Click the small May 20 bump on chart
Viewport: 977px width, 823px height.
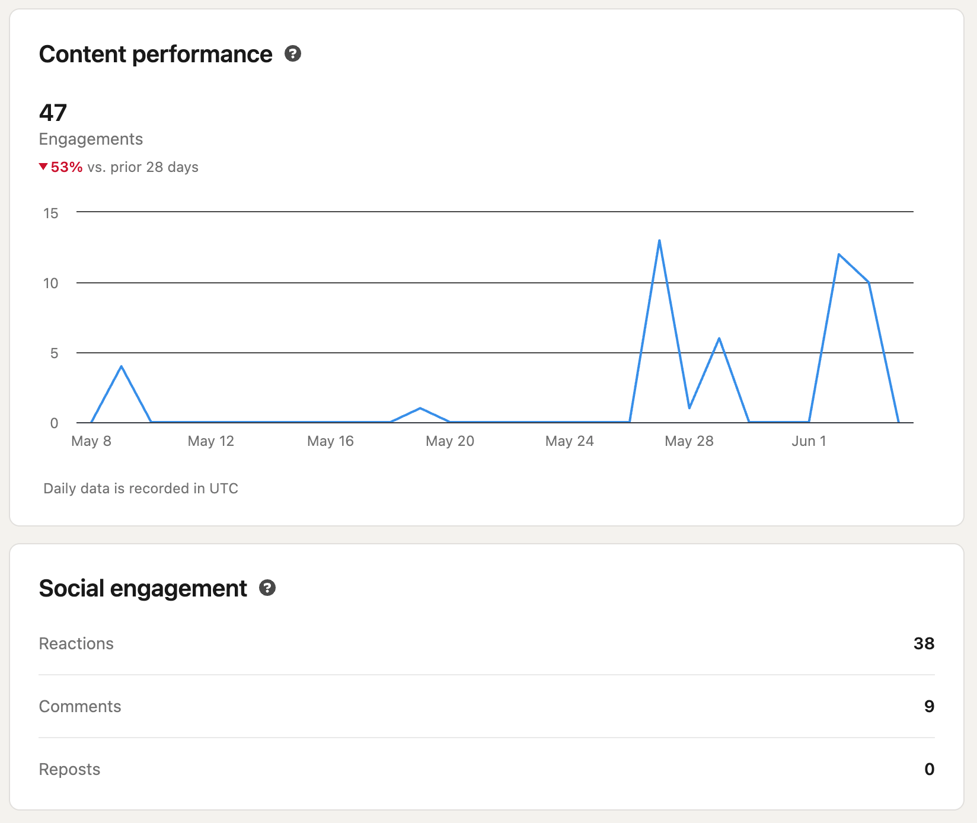pos(420,408)
